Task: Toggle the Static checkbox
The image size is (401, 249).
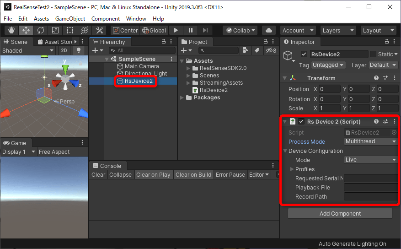Action: pos(373,54)
